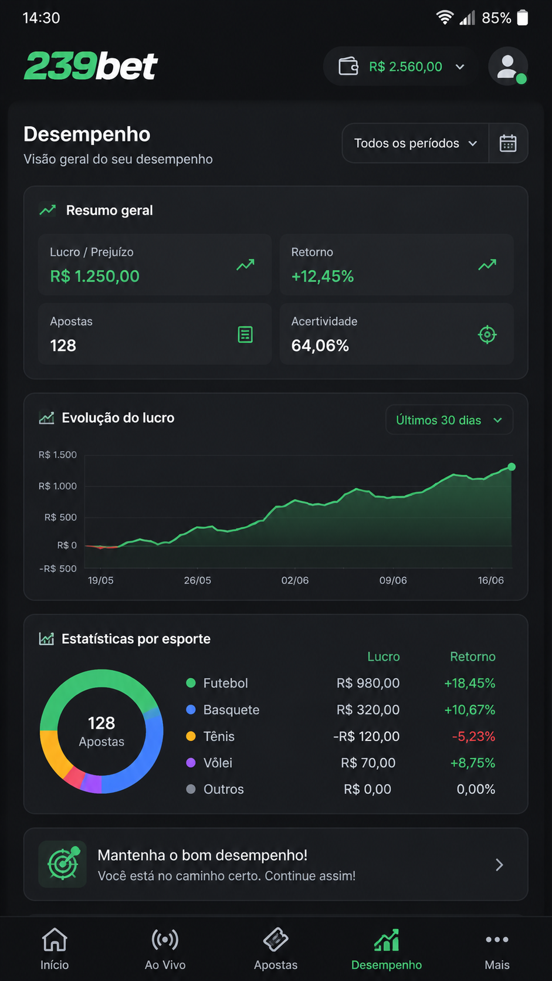
Task: Open the Mantenha o bom desempenho! banner text
Action: pyautogui.click(x=202, y=855)
